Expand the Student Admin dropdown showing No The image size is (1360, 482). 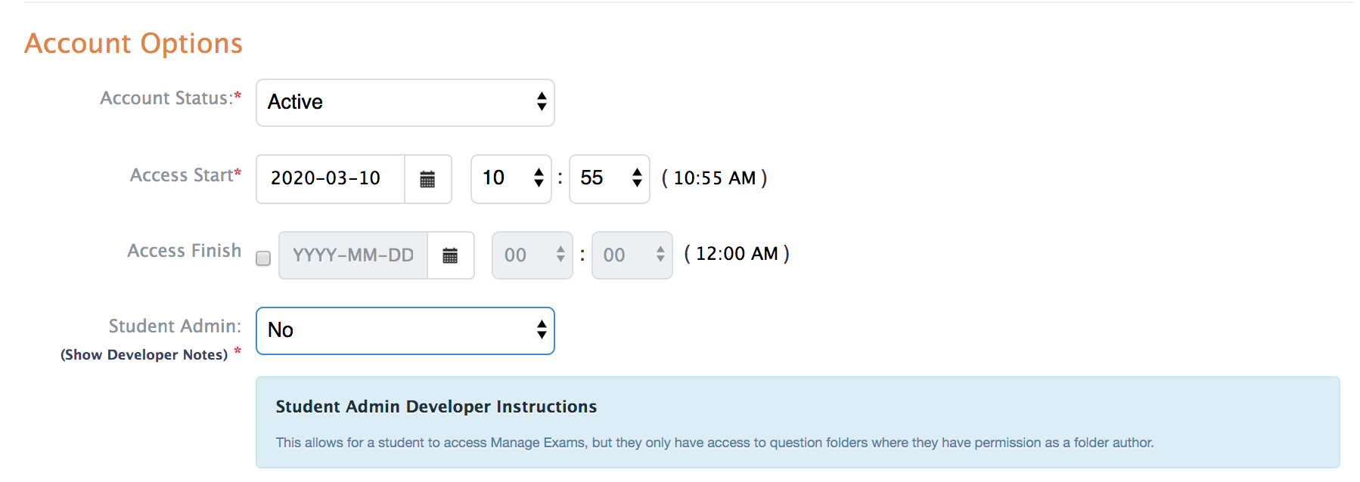click(x=405, y=331)
